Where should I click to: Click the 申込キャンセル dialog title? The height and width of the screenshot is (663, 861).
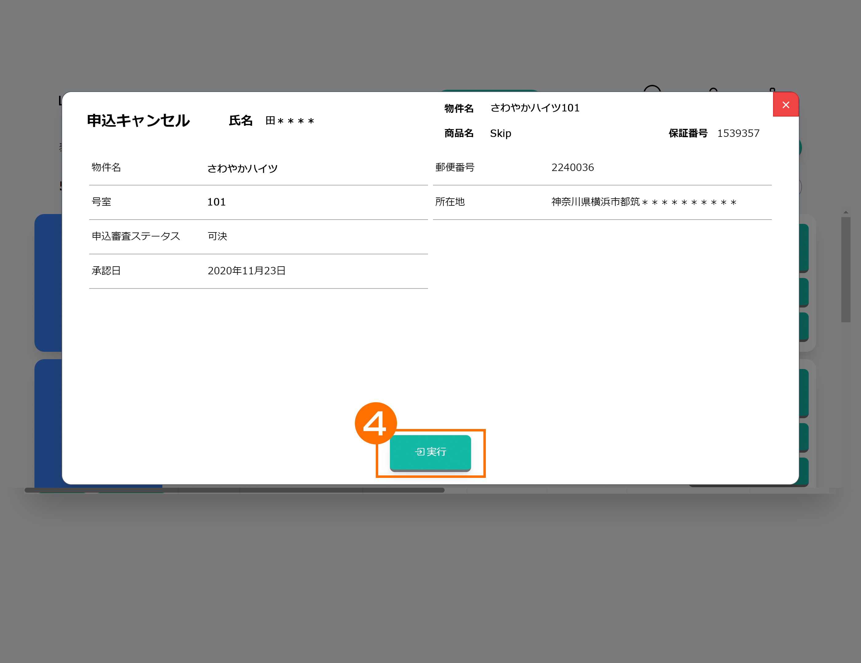pos(138,121)
